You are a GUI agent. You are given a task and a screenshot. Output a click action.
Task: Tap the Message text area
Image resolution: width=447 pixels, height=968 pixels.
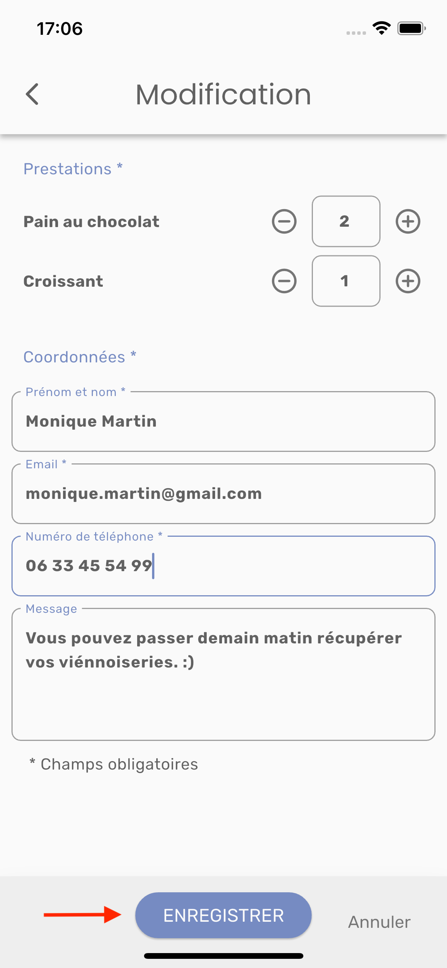(223, 674)
